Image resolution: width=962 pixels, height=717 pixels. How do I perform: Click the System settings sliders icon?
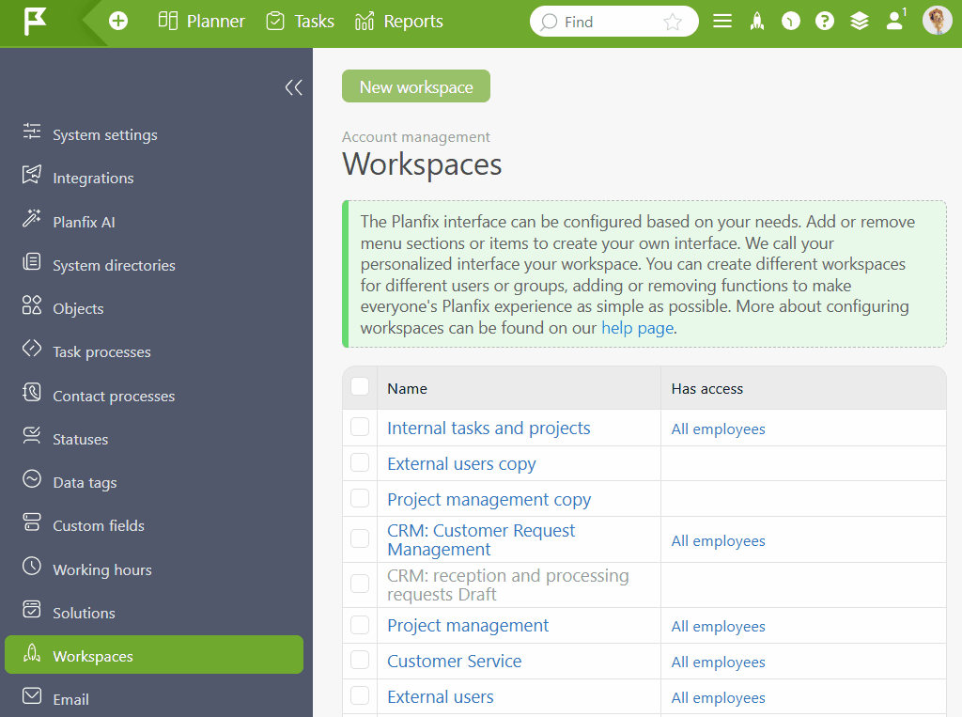click(x=32, y=132)
